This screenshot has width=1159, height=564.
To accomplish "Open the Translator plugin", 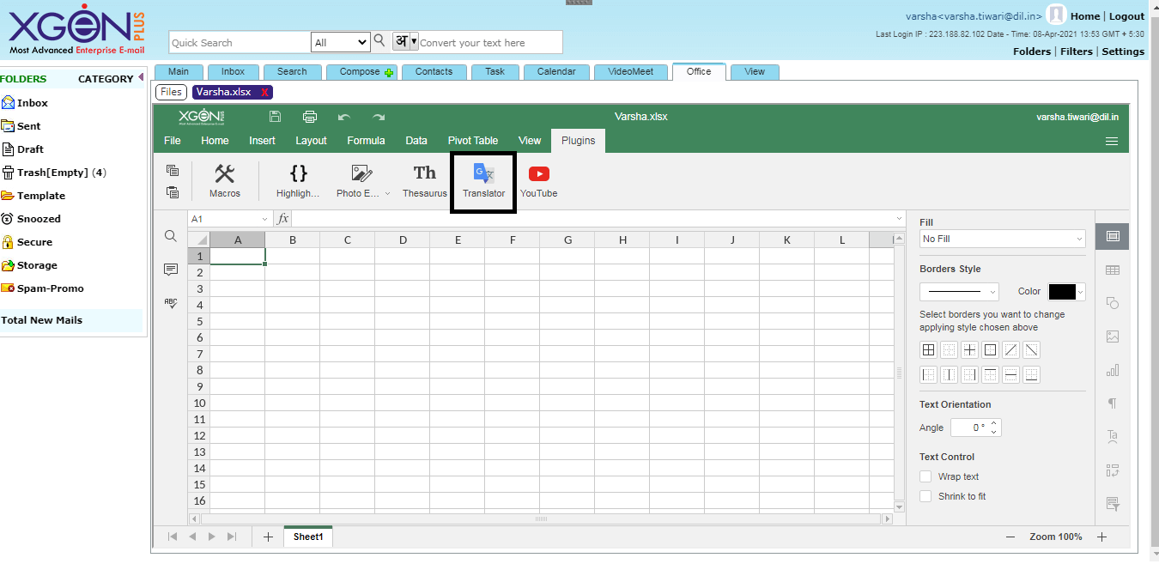I will [x=483, y=181].
